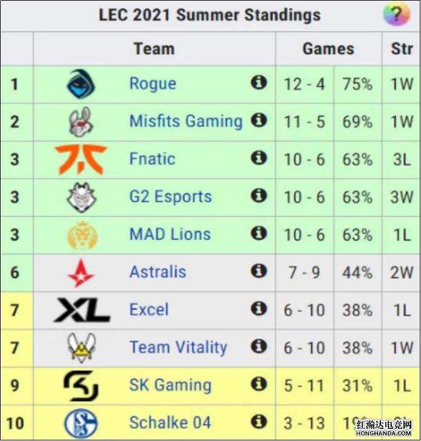421x441 pixels.
Task: Click info icon beside Misfits Gaming
Action: coord(259,120)
